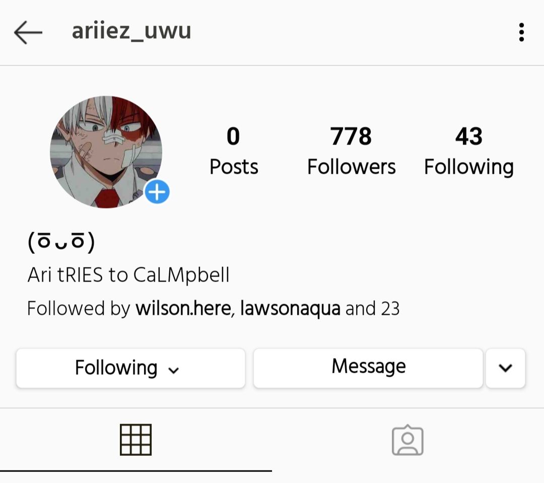Open wilson.here's profile link

[183, 308]
